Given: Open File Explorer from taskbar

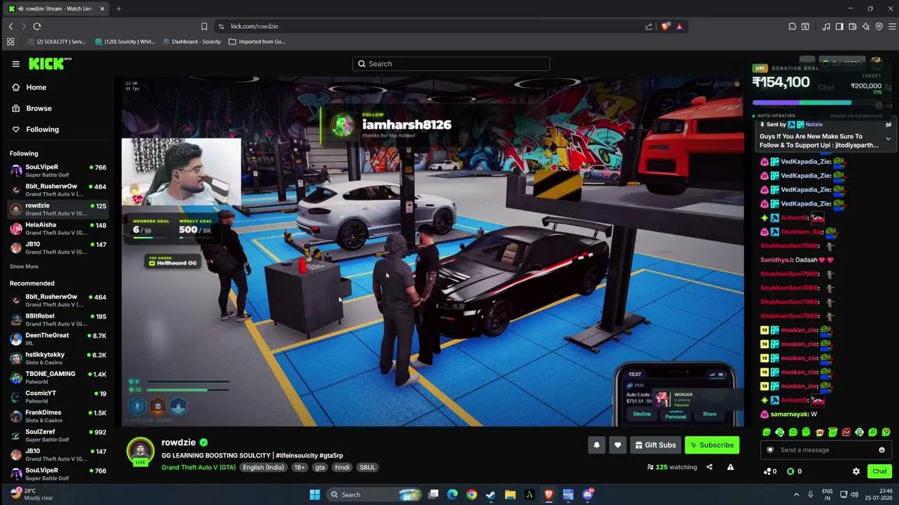Looking at the screenshot, I should 510,494.
